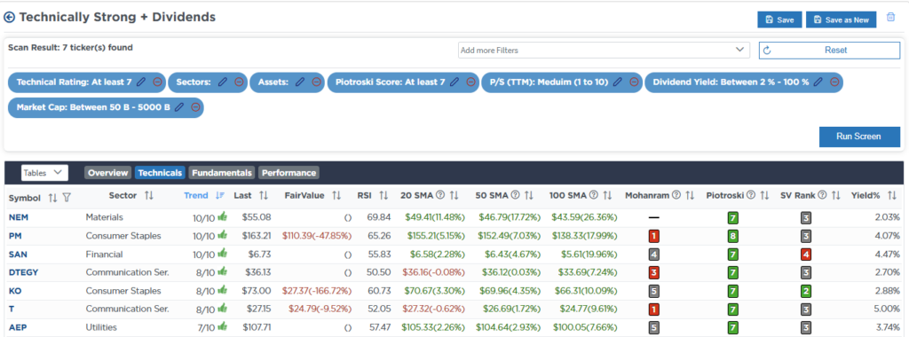This screenshot has height=337, width=909.
Task: Switch to the Technicals tab
Action: pyautogui.click(x=160, y=173)
